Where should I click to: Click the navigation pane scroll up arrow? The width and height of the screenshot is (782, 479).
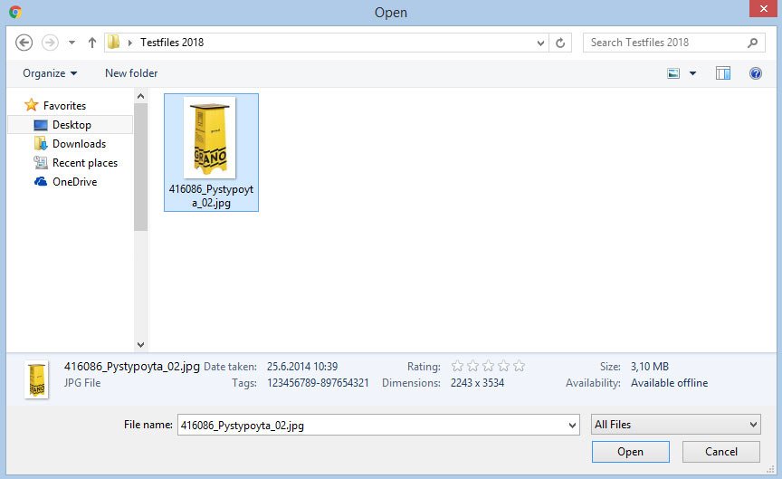point(140,96)
